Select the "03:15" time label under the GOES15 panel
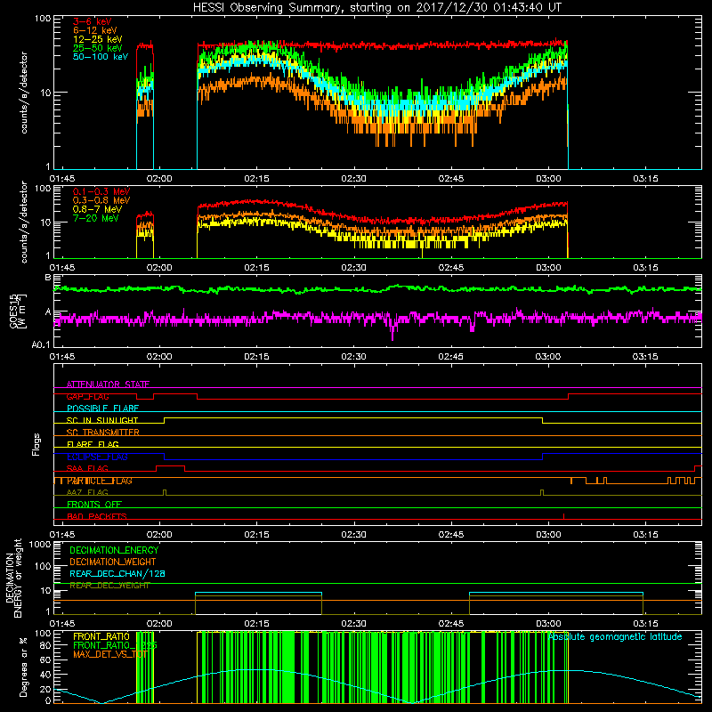 pos(644,357)
